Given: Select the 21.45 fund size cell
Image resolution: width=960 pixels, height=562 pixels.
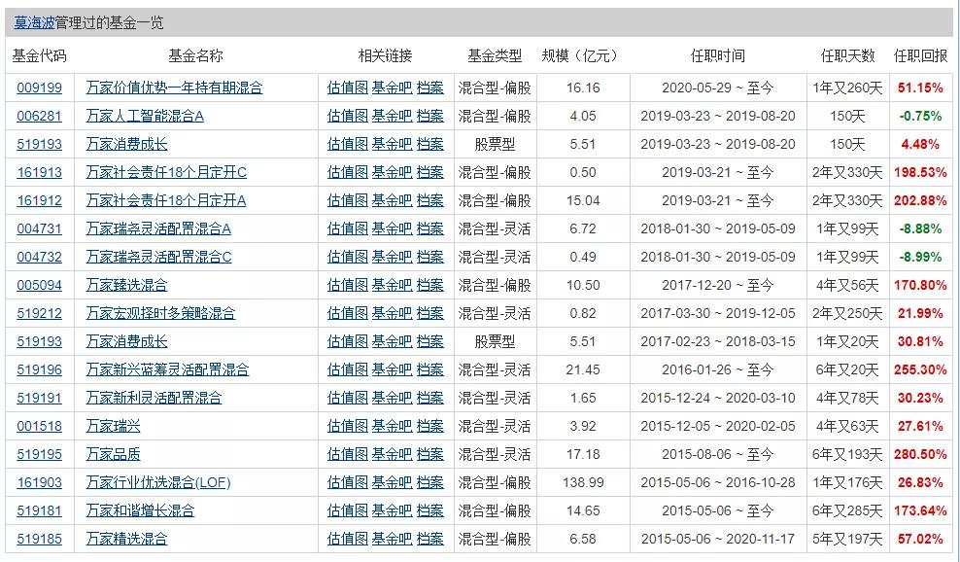Looking at the screenshot, I should tap(583, 369).
